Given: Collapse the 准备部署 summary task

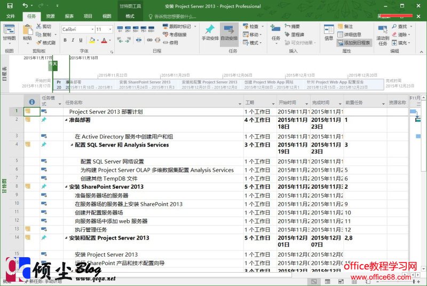Looking at the screenshot, I should (x=66, y=120).
